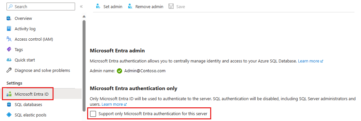Open Learn more link under authentication only

point(114,104)
